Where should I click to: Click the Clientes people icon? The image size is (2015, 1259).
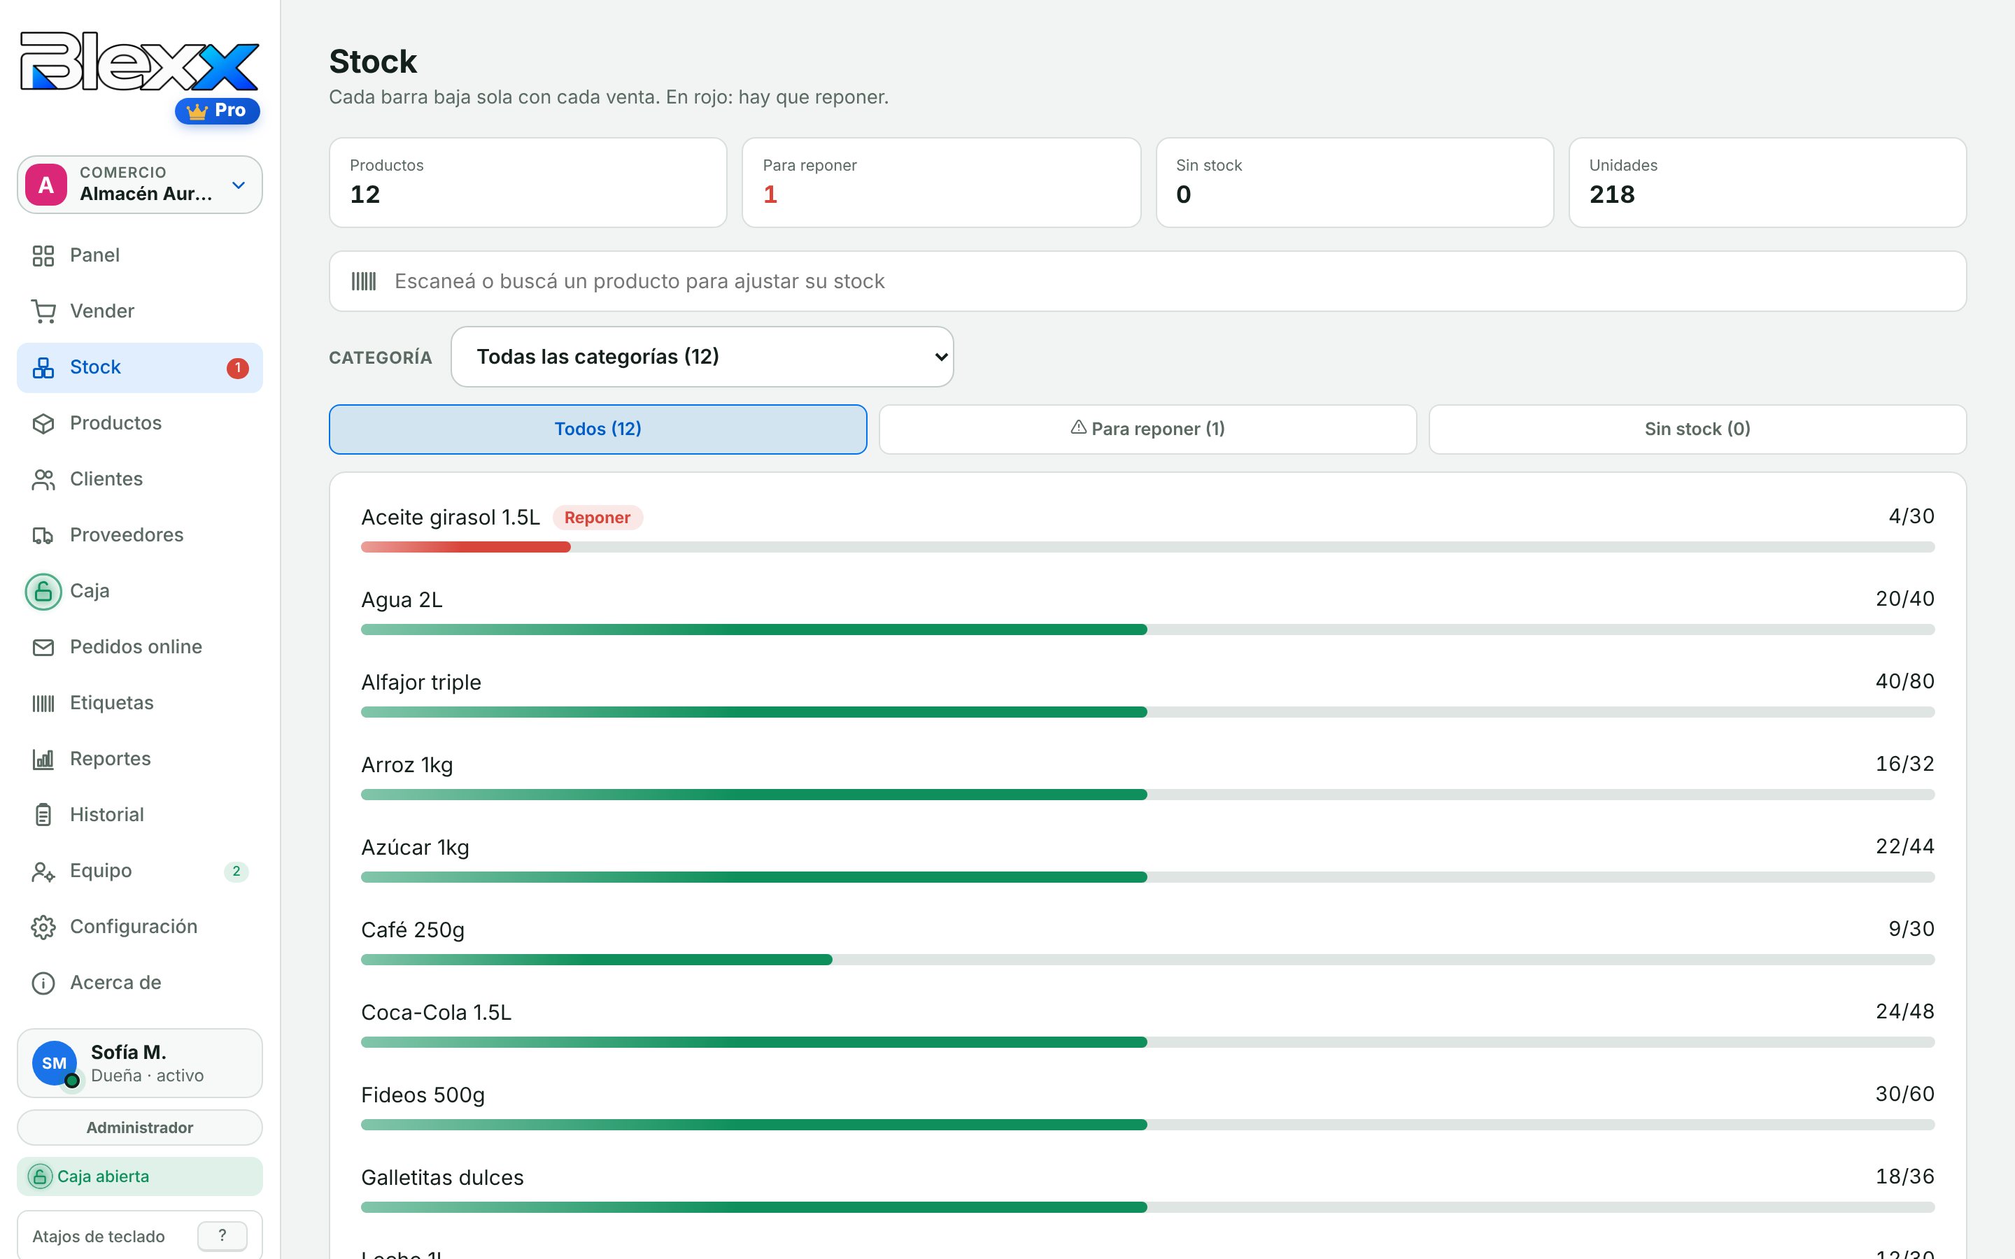coord(43,479)
